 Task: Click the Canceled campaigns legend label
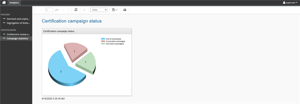point(115,44)
